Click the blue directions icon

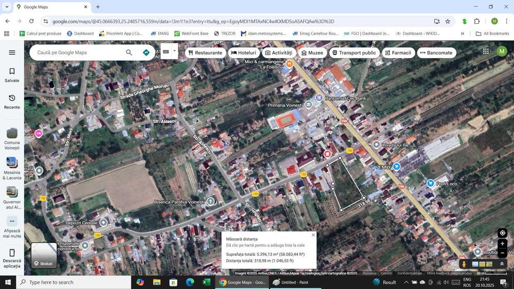[x=146, y=52]
